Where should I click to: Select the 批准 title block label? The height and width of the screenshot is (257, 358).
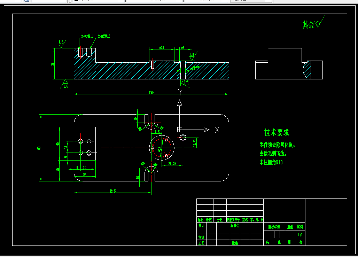pos(235,243)
